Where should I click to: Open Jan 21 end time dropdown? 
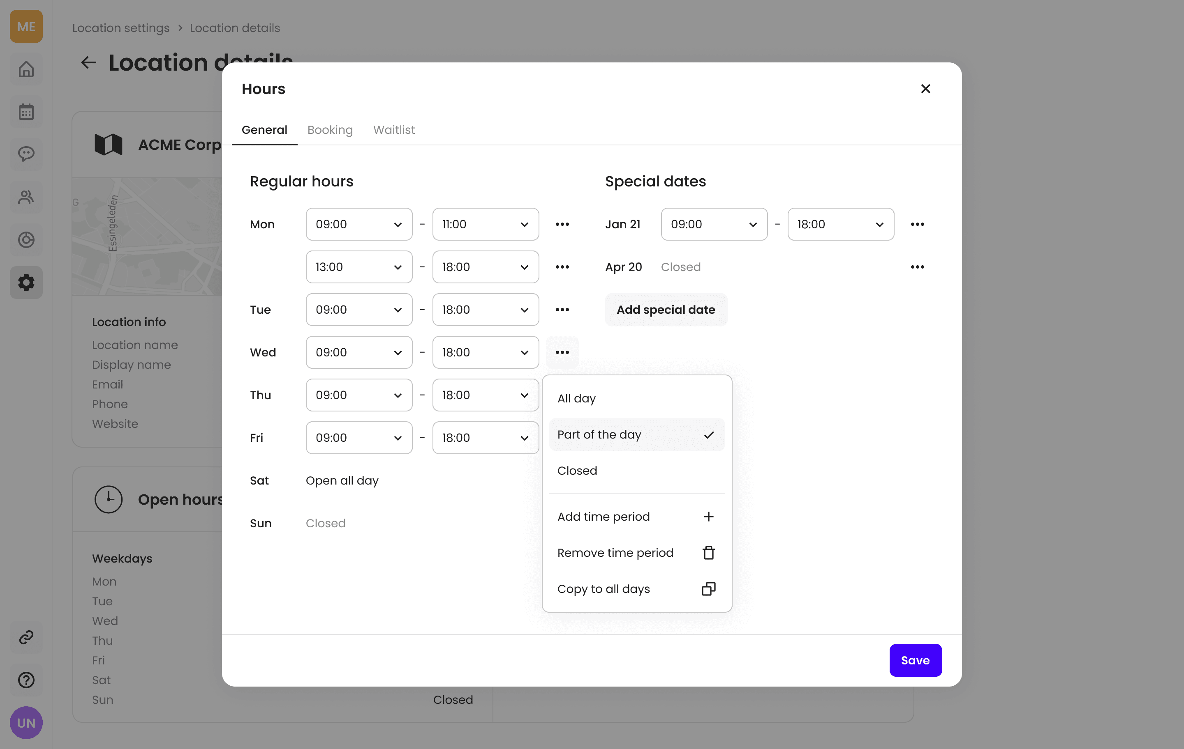tap(840, 225)
